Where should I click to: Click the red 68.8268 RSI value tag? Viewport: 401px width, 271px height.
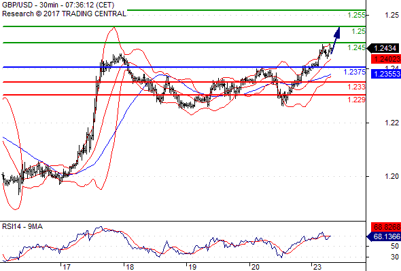(x=385, y=227)
